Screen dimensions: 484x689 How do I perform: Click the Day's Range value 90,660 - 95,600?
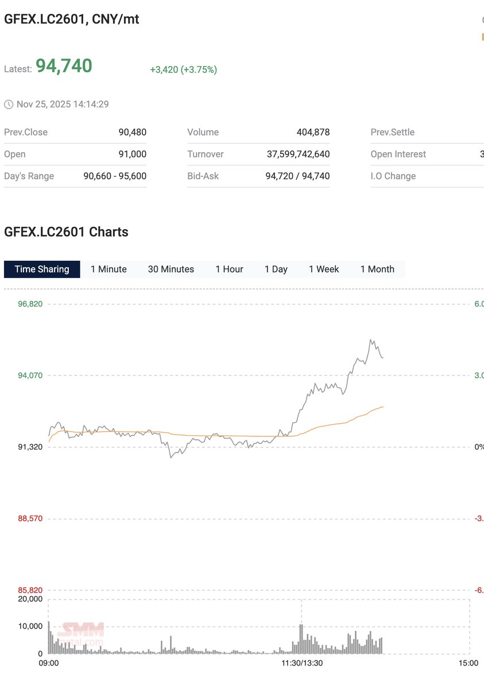pos(115,176)
